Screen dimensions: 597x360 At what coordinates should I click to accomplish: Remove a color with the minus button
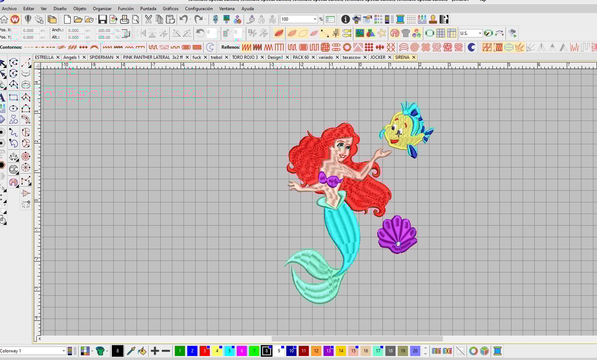click(x=166, y=351)
